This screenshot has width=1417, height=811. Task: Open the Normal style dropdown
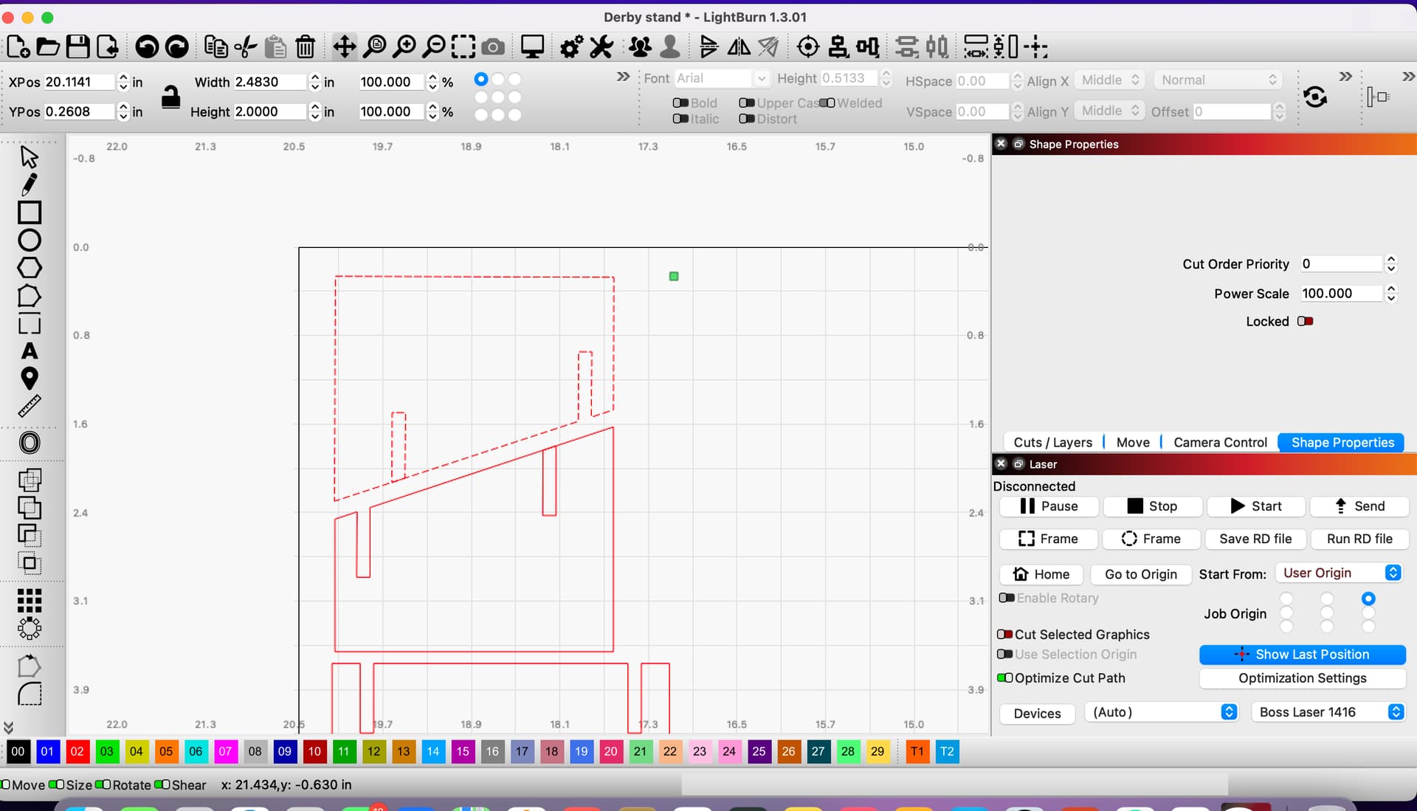click(1218, 80)
